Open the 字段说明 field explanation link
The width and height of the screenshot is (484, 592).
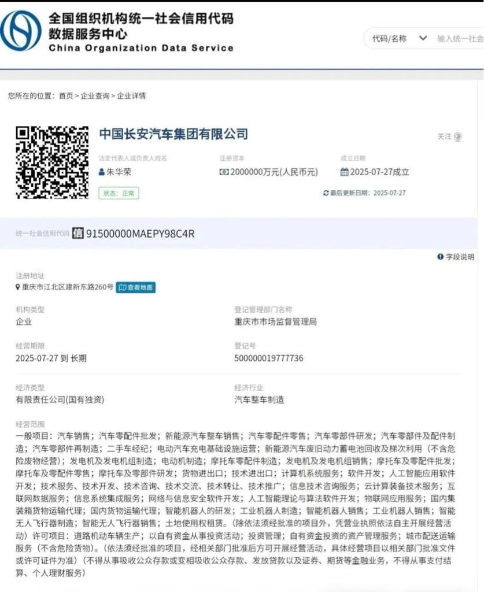[455, 257]
